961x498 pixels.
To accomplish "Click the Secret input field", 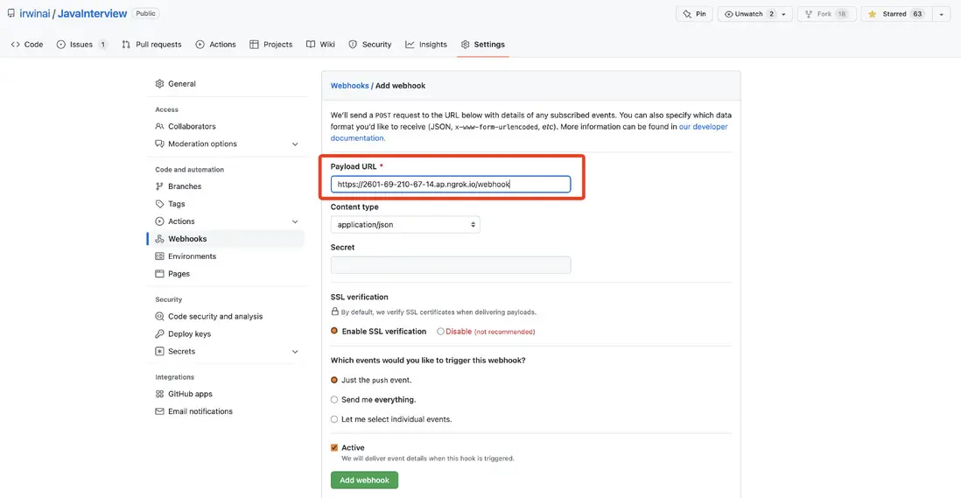I will (451, 265).
